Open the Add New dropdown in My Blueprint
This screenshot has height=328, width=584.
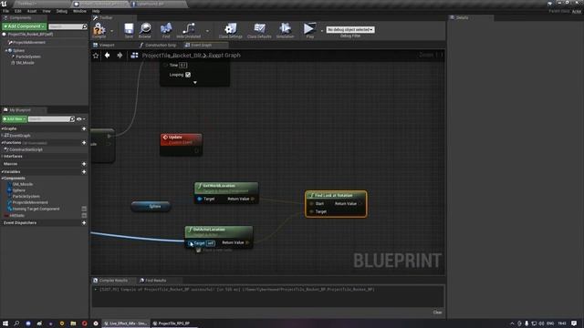point(15,119)
